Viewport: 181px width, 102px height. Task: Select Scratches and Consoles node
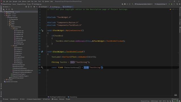coord(11,82)
